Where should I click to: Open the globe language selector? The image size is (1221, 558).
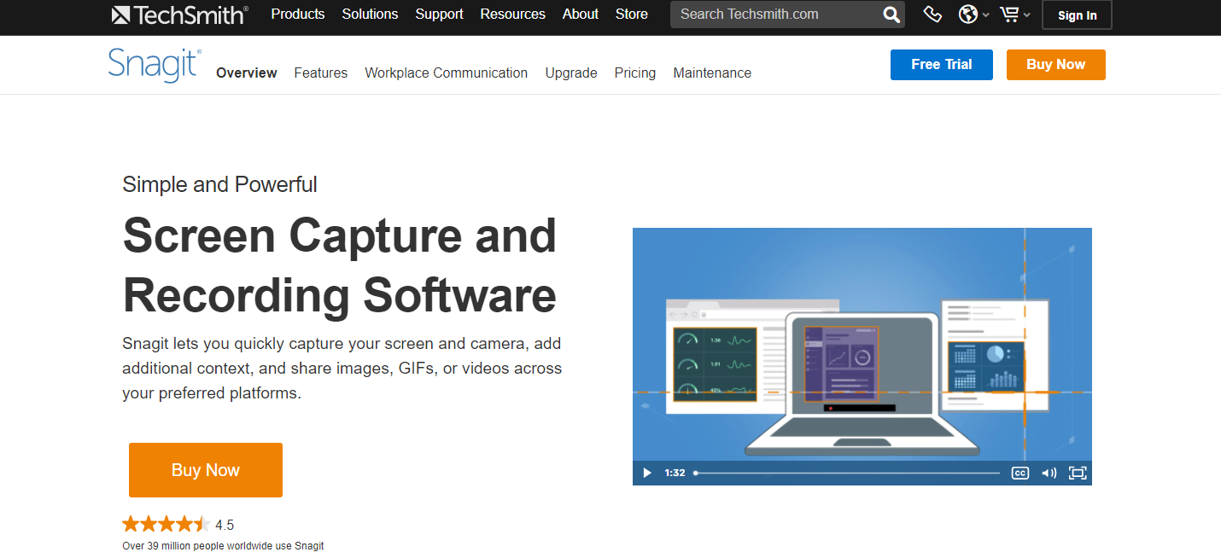click(973, 15)
